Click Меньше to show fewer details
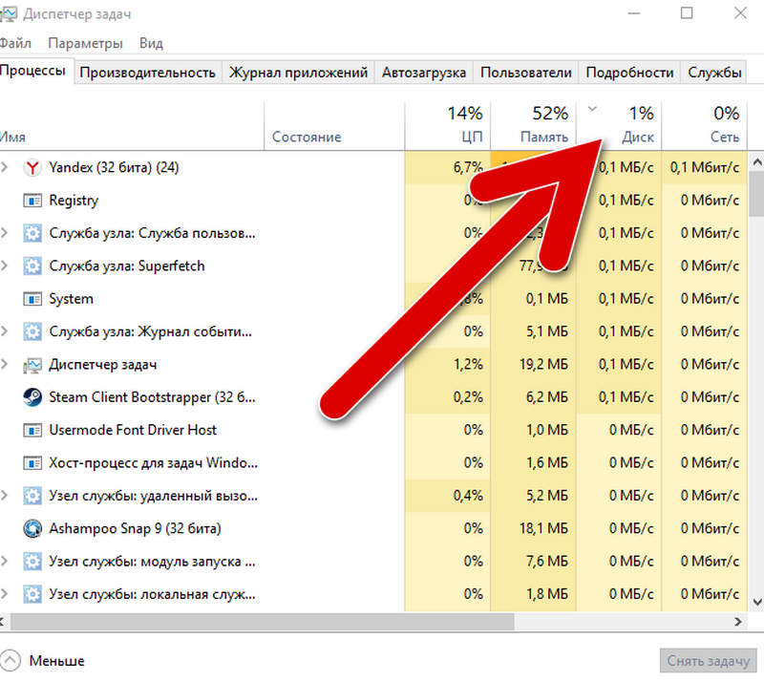The width and height of the screenshot is (764, 682). (56, 661)
